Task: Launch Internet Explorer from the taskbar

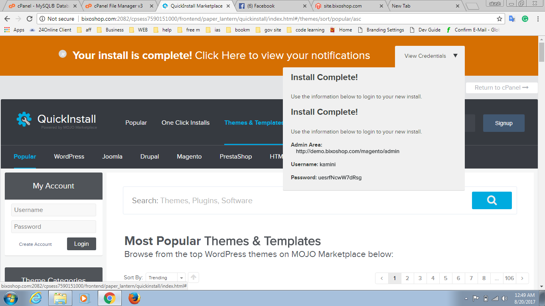Action: click(x=36, y=298)
